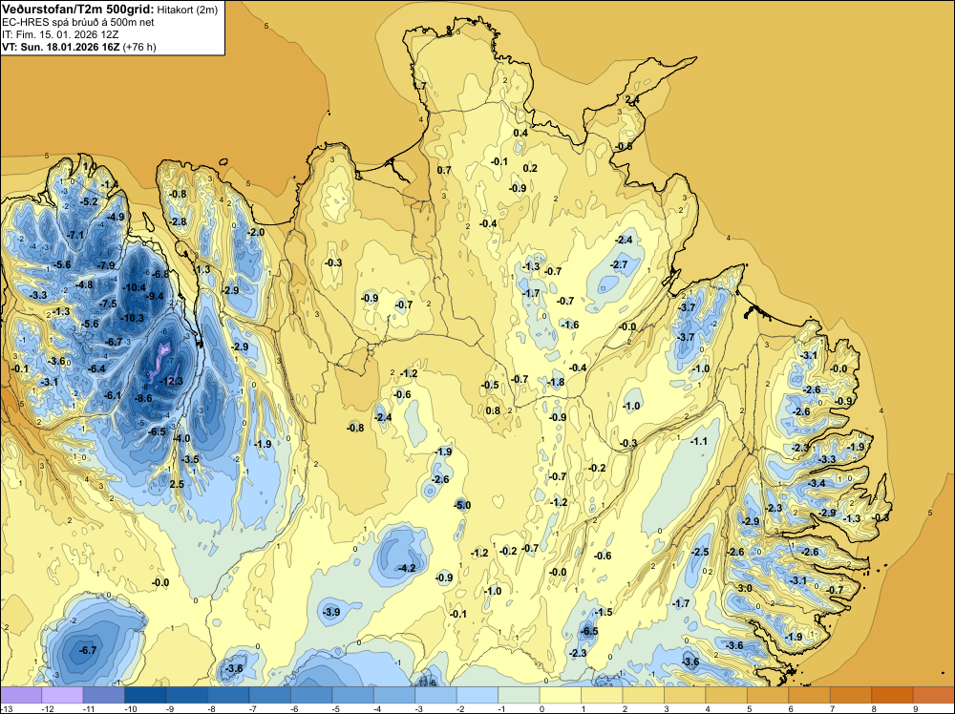Viewport: 955px width, 714px height.
Task: Select the -6 legend color swatch
Action: pos(311,695)
